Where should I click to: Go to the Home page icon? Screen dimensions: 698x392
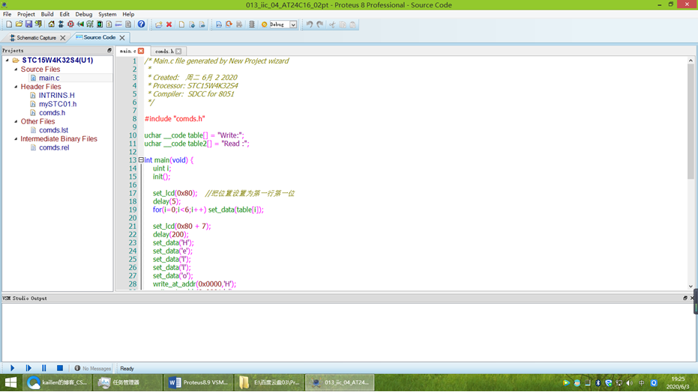(51, 25)
